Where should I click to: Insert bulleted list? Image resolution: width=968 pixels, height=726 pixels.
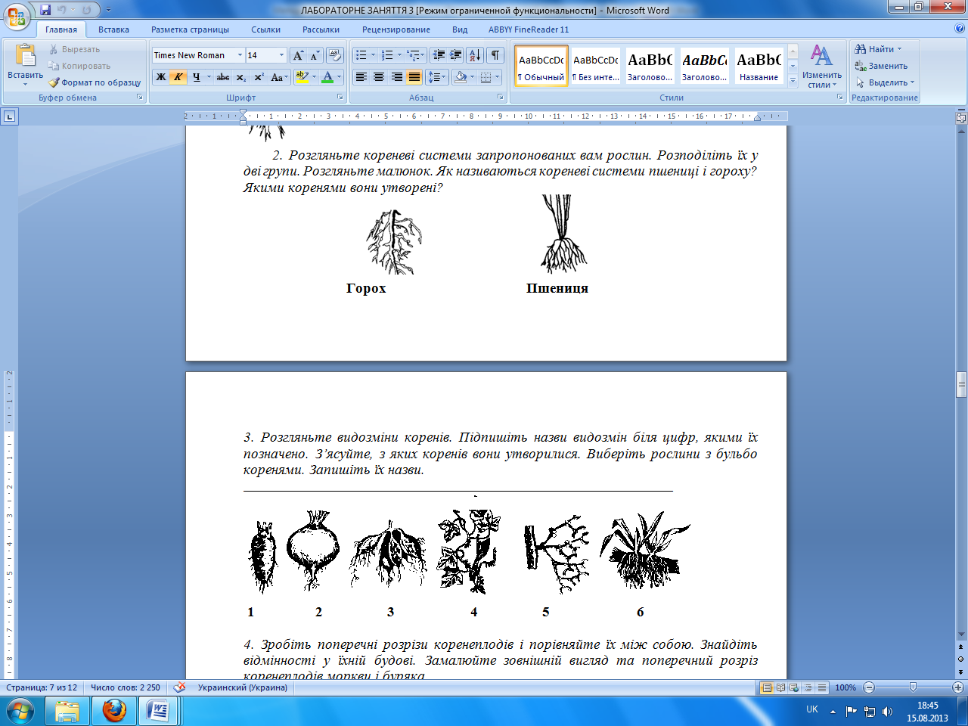[x=361, y=55]
